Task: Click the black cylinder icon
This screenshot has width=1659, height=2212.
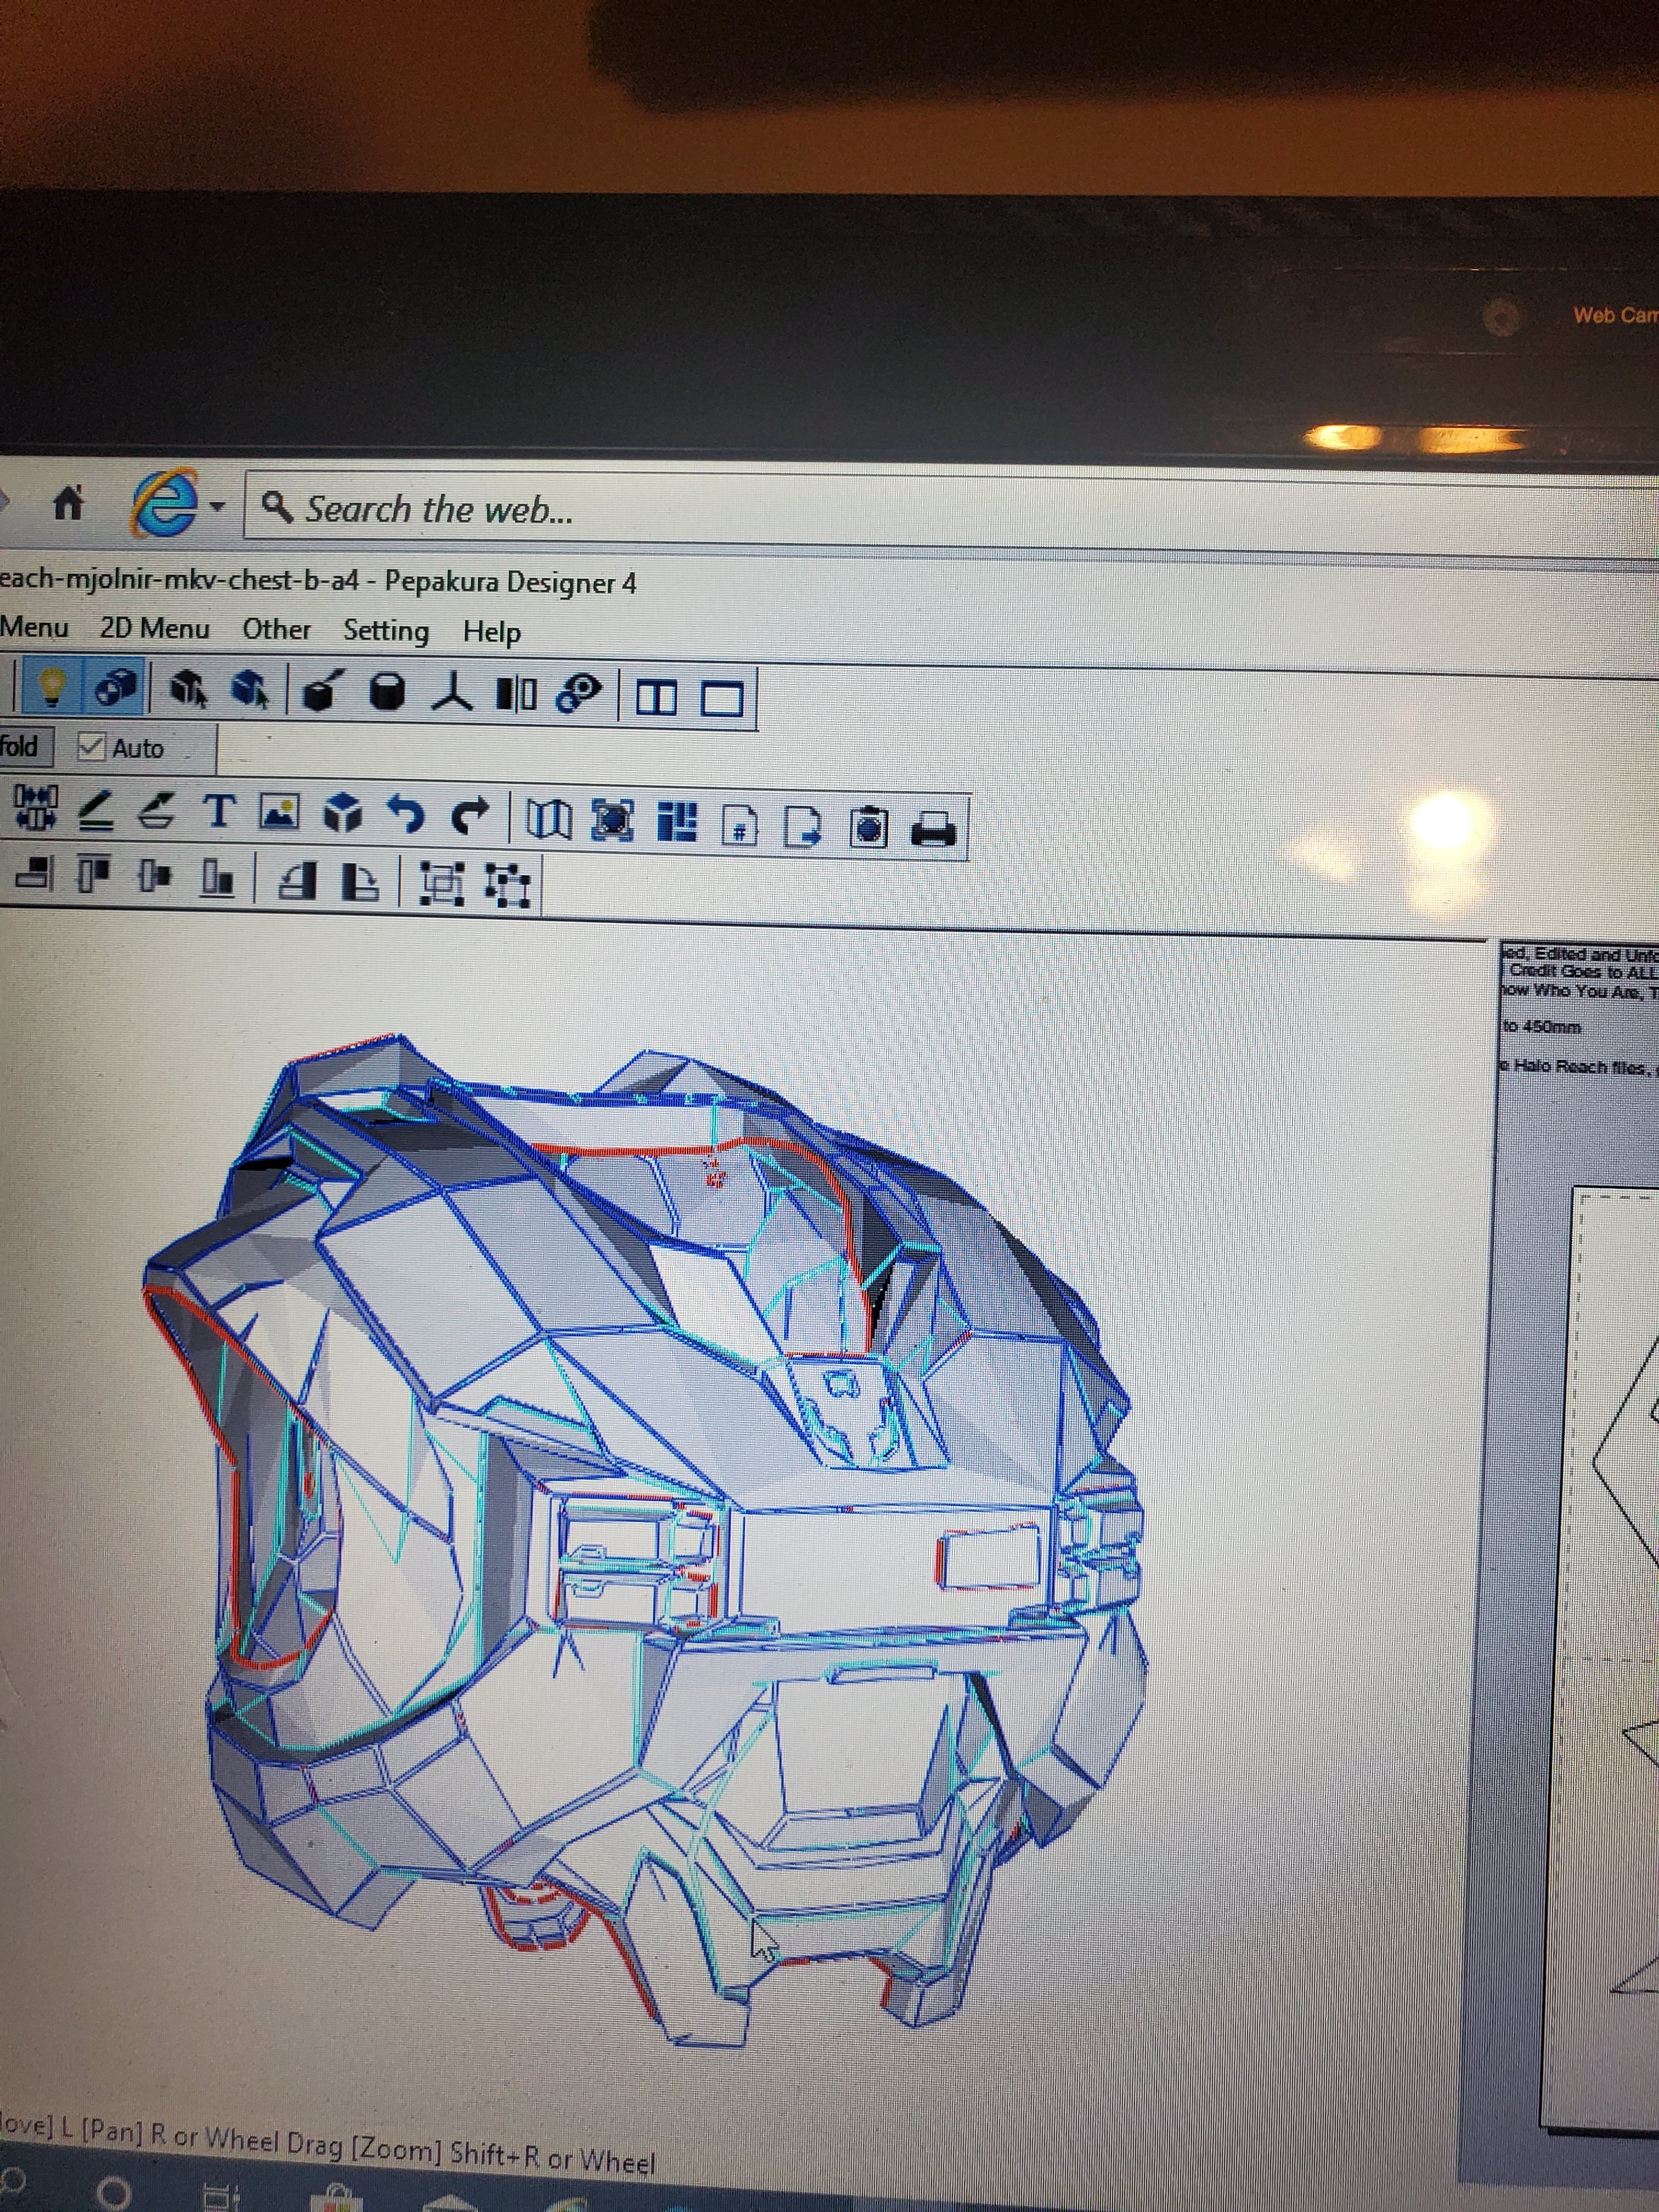Action: coord(387,692)
